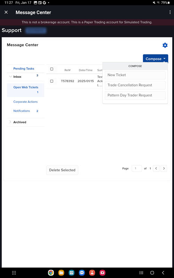Open the three-dot overflow menu
Screen dimensions: 174x278
(x=170, y=12)
